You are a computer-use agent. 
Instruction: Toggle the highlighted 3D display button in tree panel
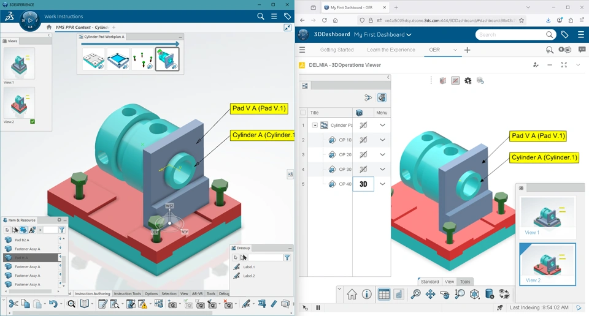click(x=382, y=98)
